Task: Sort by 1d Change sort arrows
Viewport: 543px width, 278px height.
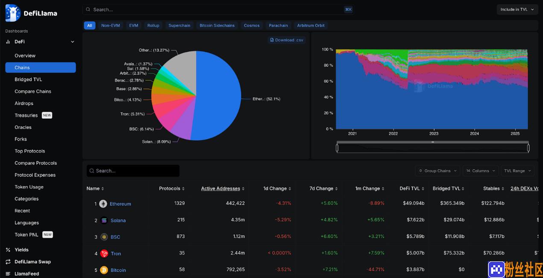Action: point(290,189)
